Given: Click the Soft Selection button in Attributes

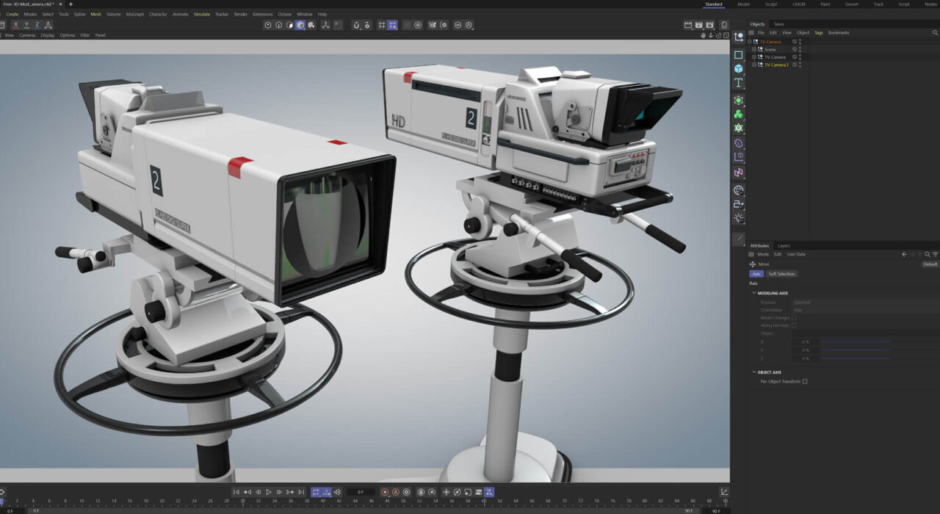Looking at the screenshot, I should click(x=781, y=273).
